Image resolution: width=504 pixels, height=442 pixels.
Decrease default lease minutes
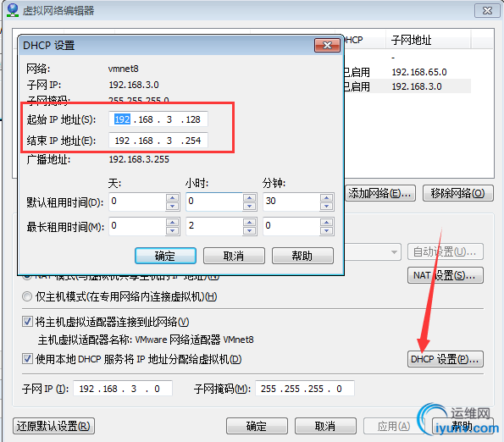coord(327,207)
